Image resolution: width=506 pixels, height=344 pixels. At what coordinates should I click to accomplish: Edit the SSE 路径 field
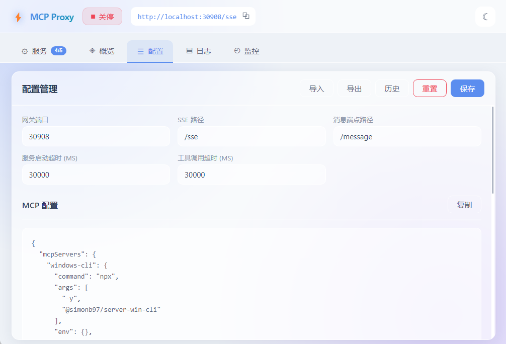click(251, 136)
